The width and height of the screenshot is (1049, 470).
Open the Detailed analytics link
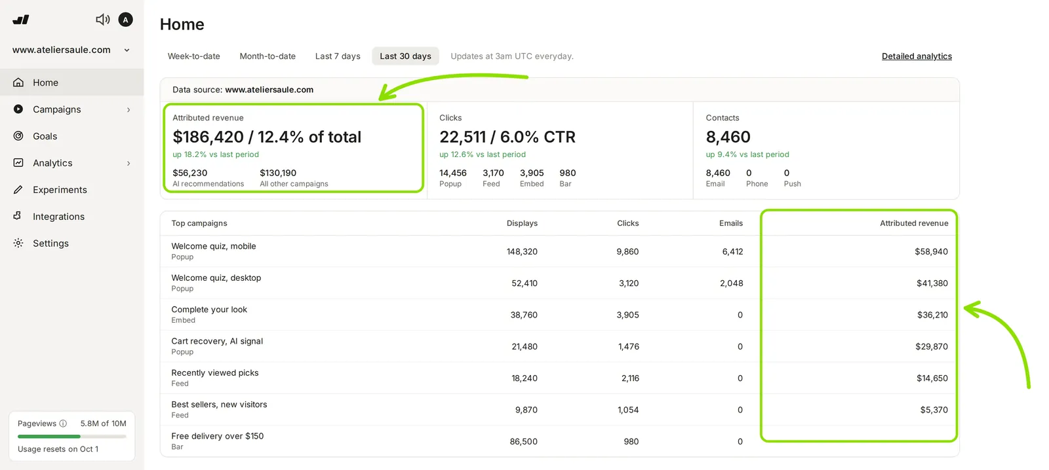(x=917, y=56)
